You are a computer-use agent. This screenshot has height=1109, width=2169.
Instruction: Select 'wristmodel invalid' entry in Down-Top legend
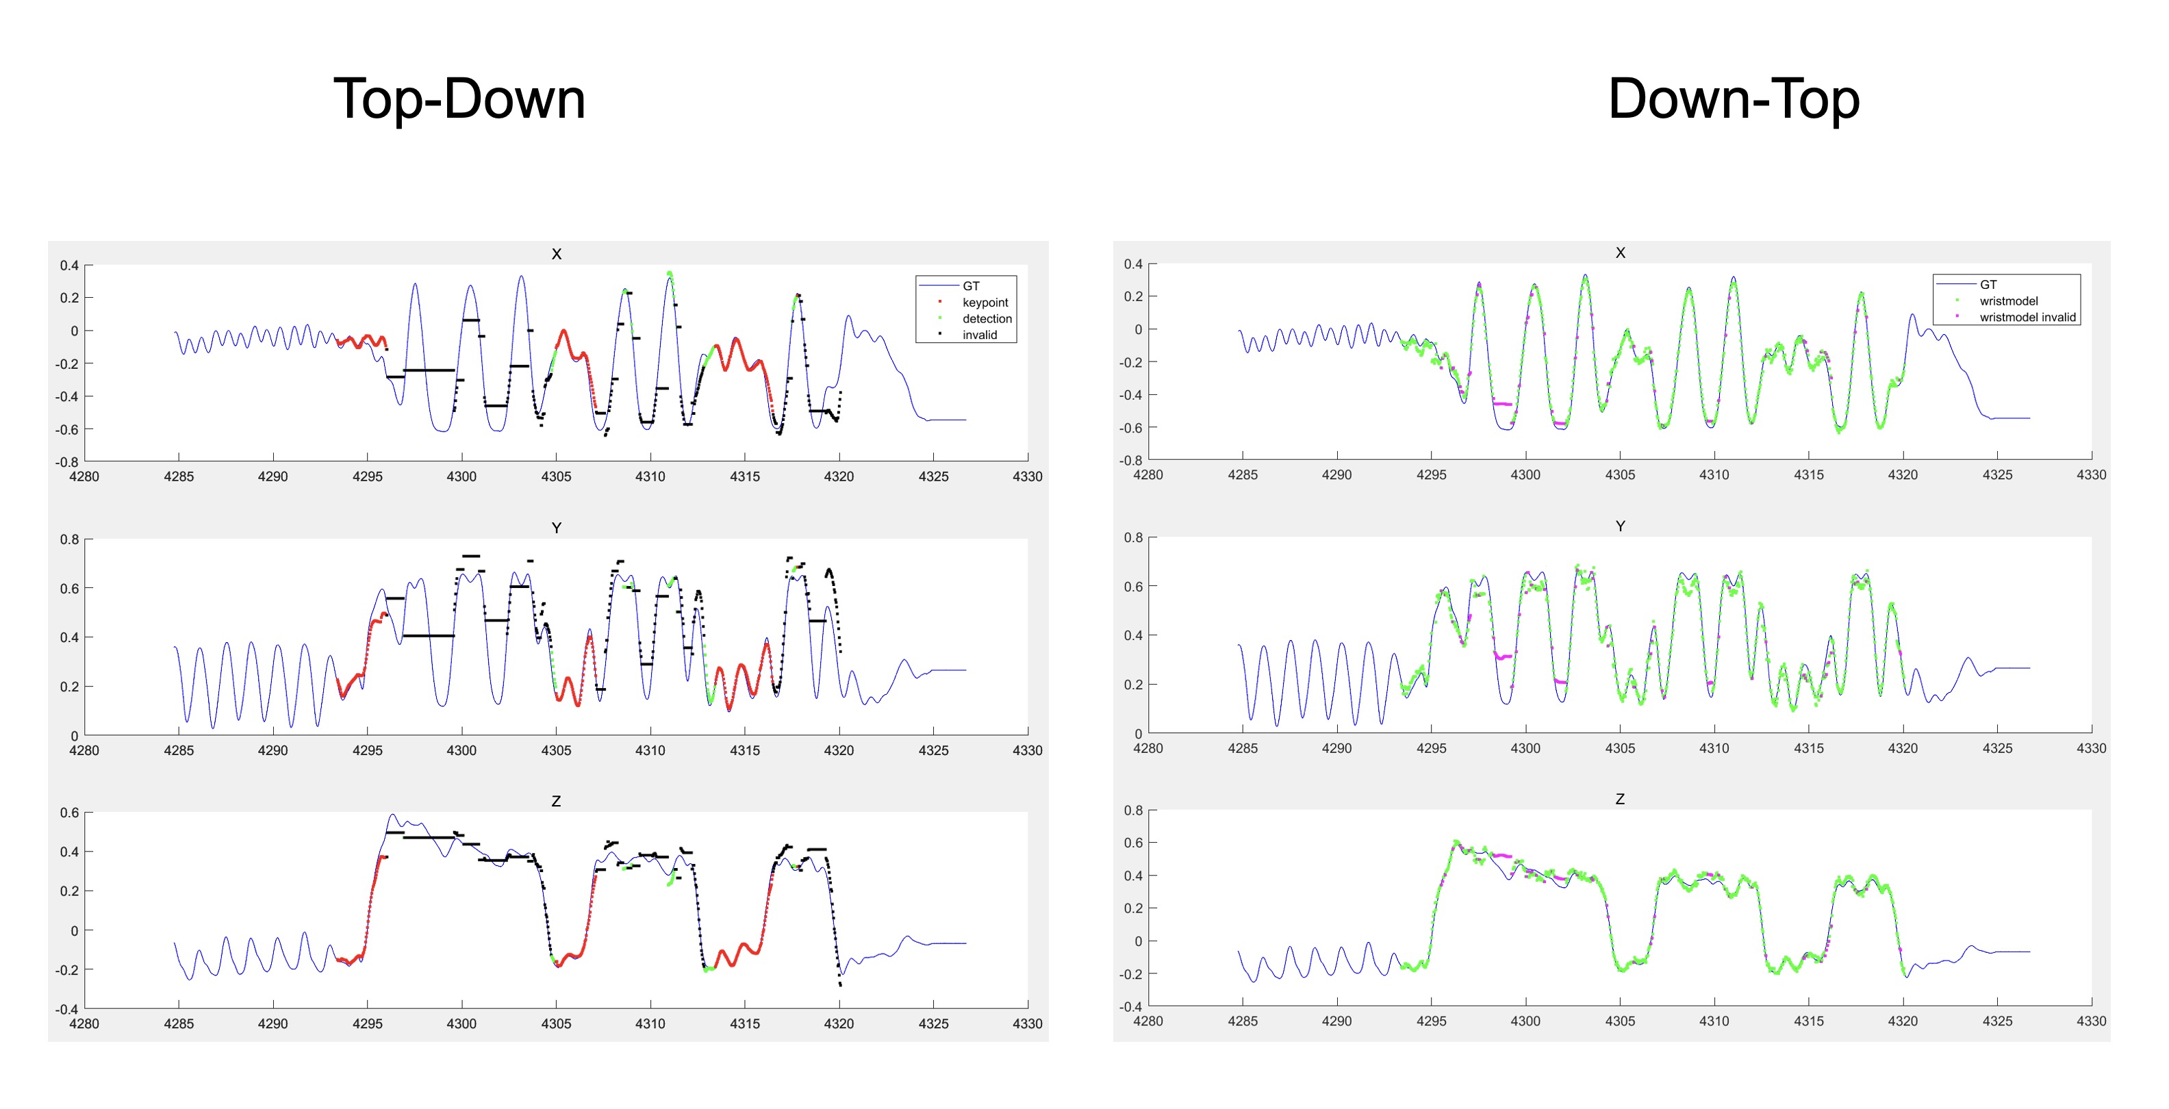[2027, 318]
